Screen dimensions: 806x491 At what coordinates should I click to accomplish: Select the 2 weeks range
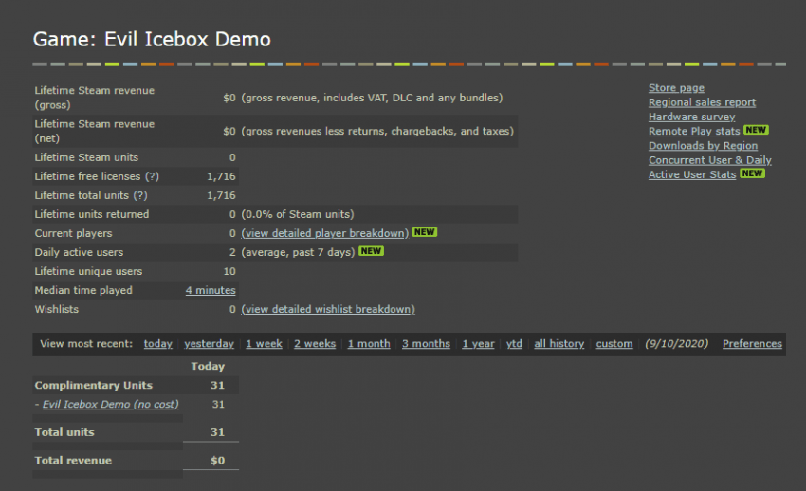pos(315,343)
